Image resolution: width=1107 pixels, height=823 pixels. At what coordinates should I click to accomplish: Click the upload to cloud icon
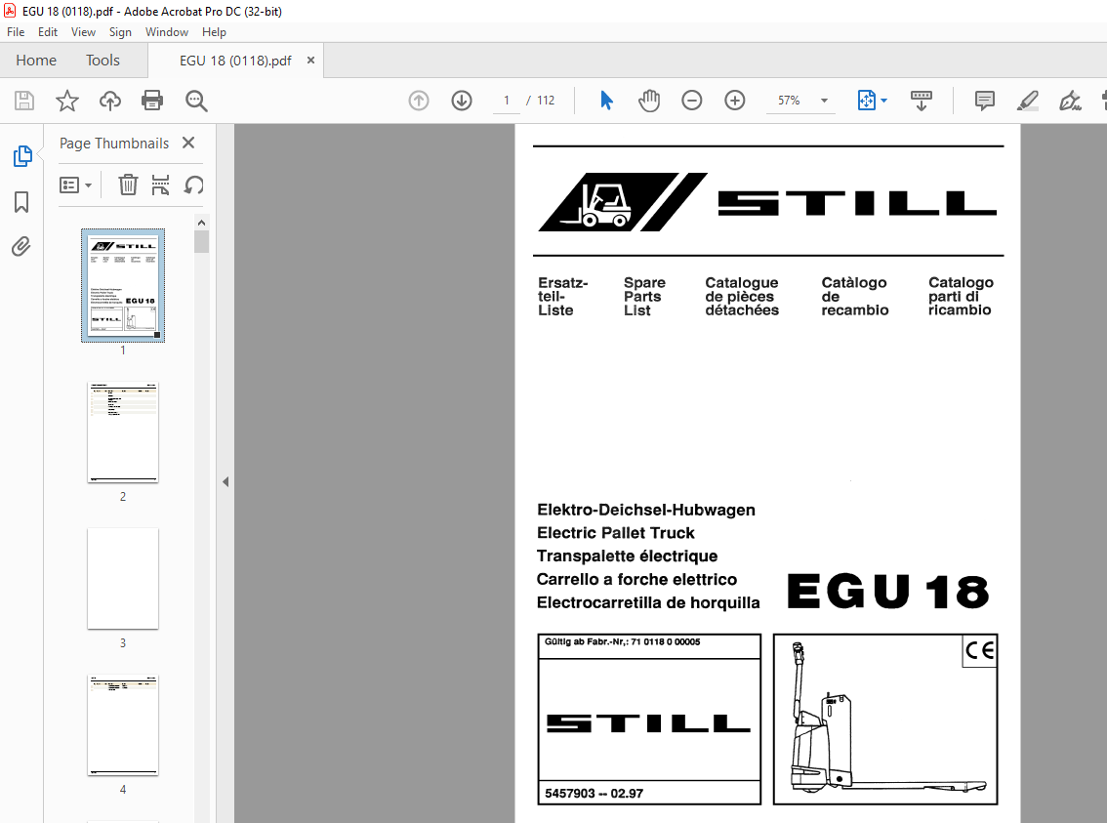pos(110,101)
